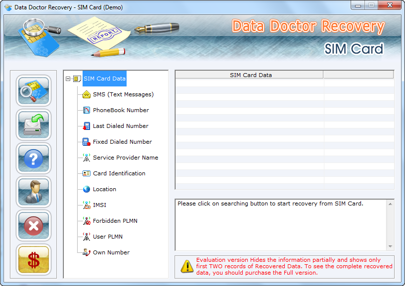Select Card Identification tree entry
Image resolution: width=405 pixels, height=286 pixels.
(119, 173)
